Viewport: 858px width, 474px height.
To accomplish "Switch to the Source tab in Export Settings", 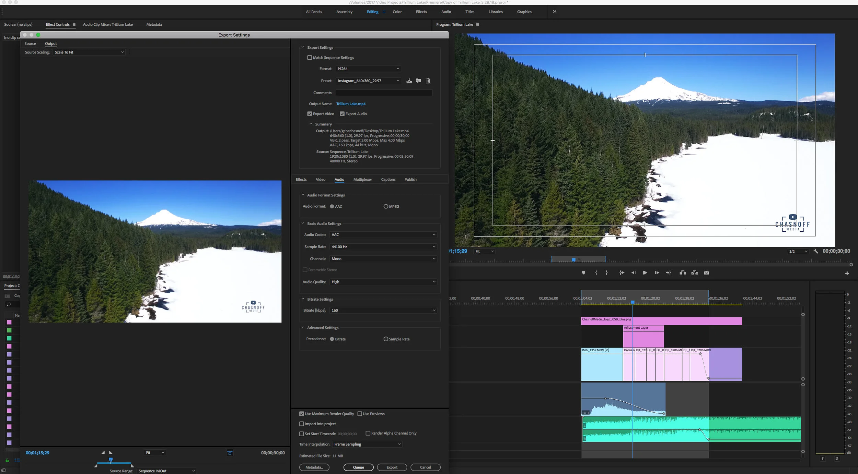I will coord(30,44).
